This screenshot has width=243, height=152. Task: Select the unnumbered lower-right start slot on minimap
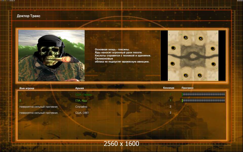[213, 64]
